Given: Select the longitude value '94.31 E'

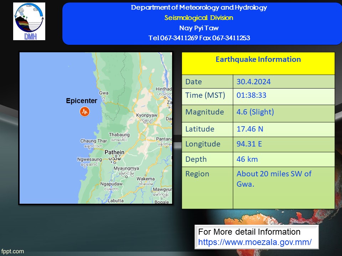Looking at the screenshot, I should tap(249, 144).
